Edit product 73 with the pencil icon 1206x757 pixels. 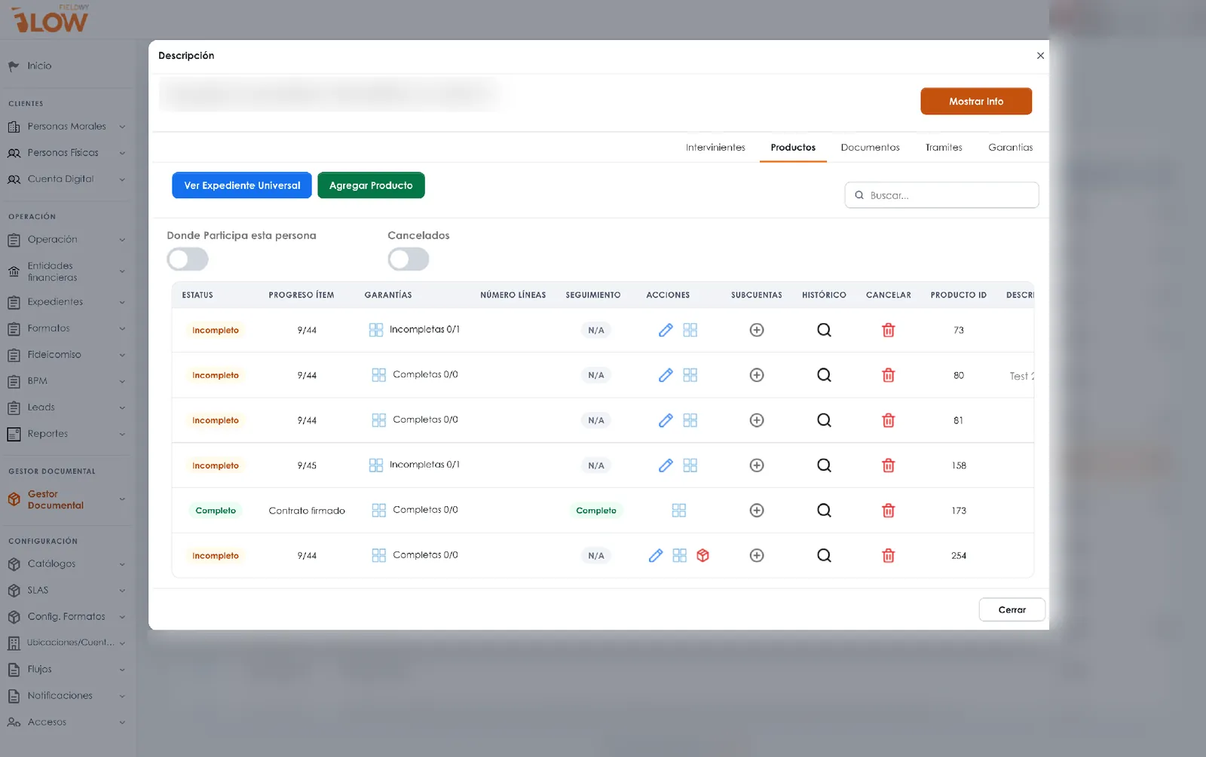click(x=666, y=330)
